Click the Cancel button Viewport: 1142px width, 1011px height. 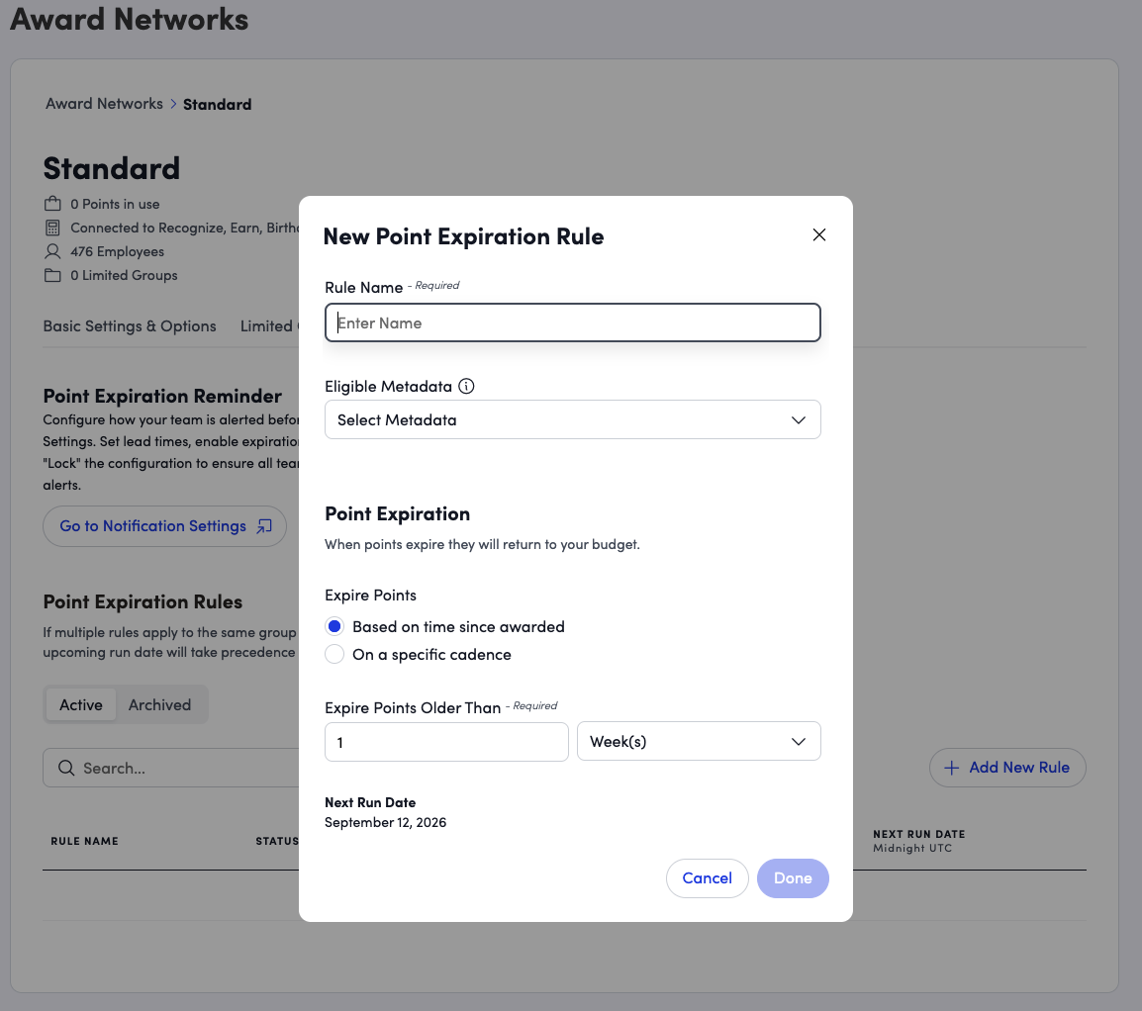[x=707, y=877]
